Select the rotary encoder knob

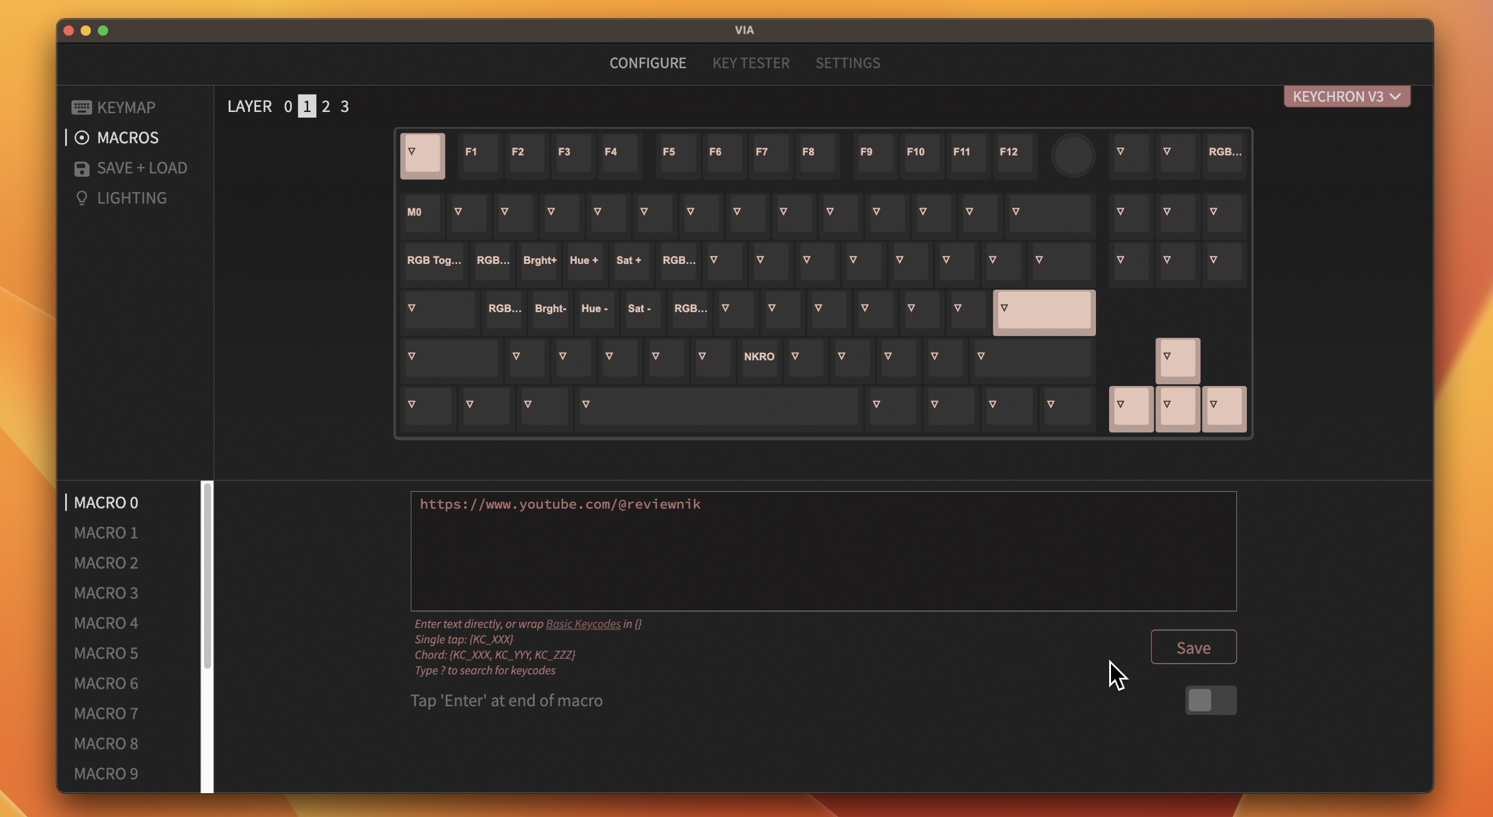click(1073, 155)
